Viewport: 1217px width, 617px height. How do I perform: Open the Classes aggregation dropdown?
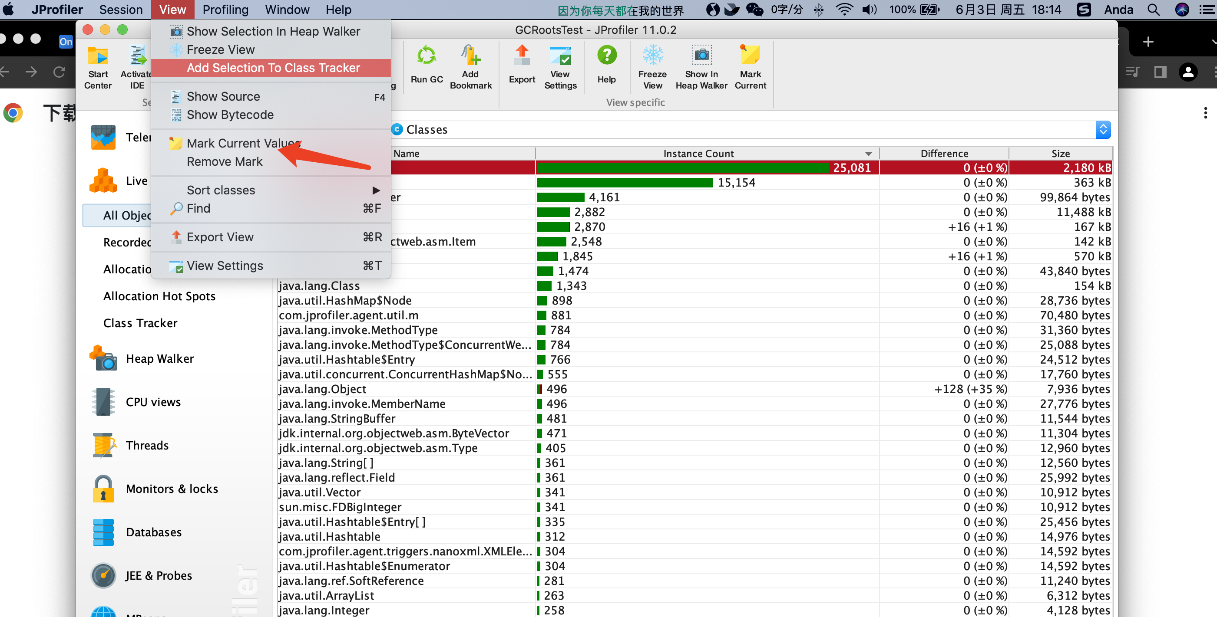coord(1103,130)
